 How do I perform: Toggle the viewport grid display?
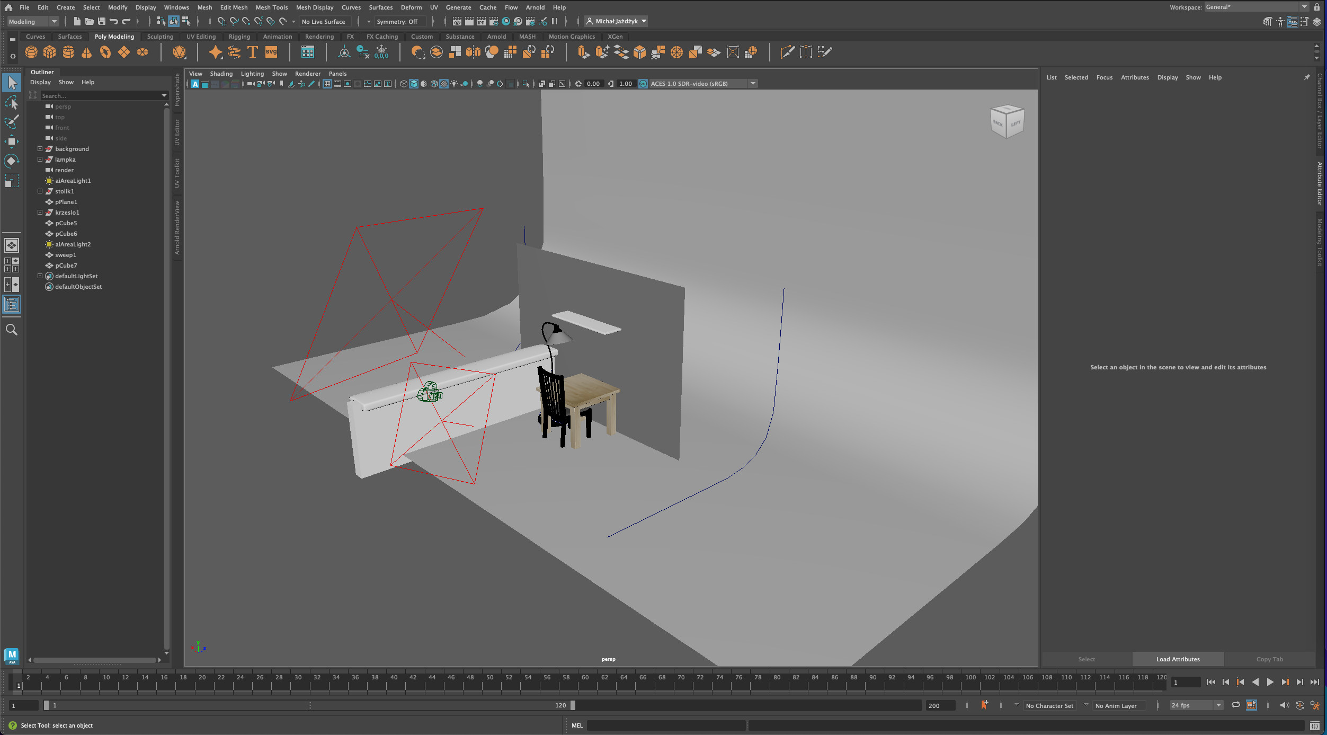(327, 84)
